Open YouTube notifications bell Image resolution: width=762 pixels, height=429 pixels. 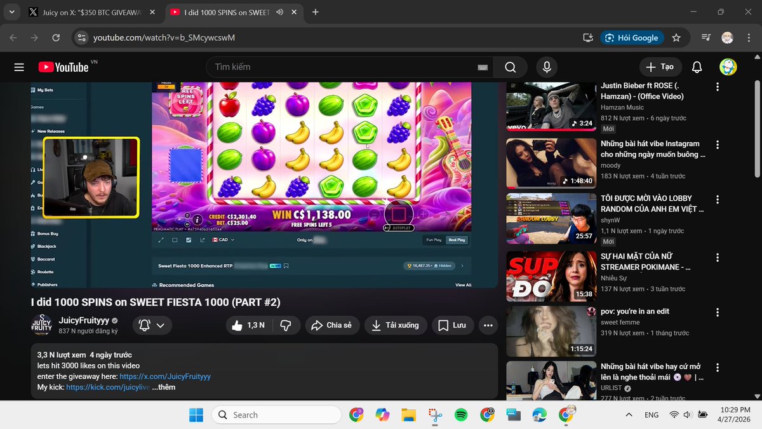pos(697,67)
